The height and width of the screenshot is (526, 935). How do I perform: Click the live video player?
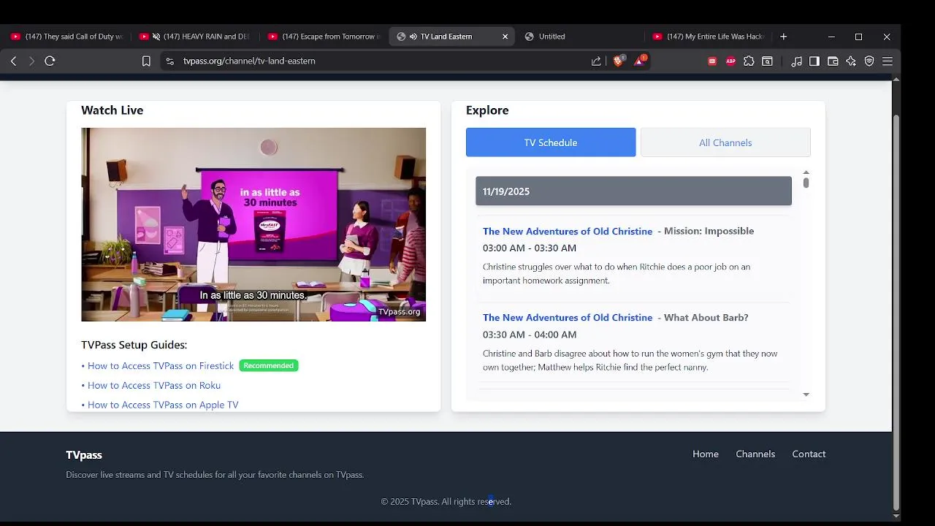(x=253, y=224)
